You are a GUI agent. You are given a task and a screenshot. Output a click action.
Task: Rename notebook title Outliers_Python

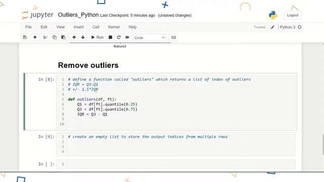(78, 15)
